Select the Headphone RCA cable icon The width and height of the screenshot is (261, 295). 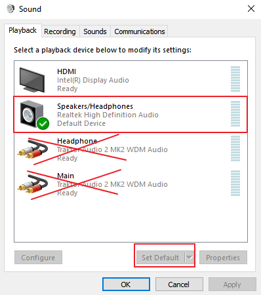[33, 149]
